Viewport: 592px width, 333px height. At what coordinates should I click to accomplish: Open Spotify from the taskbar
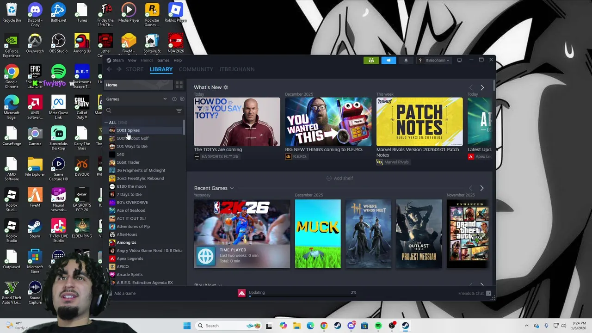(378, 326)
